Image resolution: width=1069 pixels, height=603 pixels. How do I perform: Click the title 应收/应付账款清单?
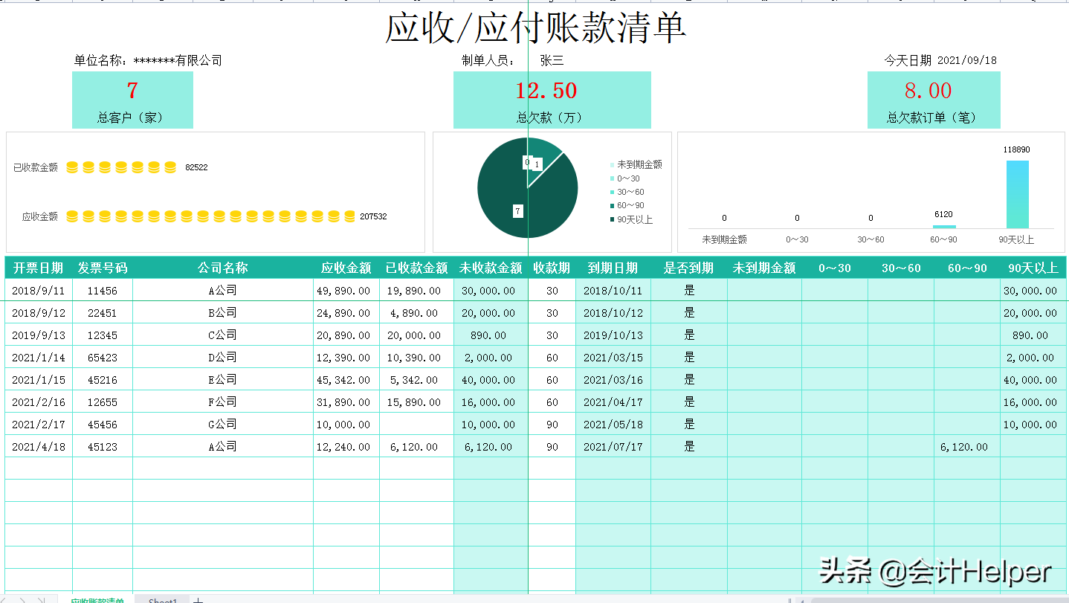pos(534,28)
